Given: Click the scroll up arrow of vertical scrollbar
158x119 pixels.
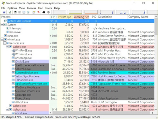Looking at the screenshot, I should tap(156, 16).
